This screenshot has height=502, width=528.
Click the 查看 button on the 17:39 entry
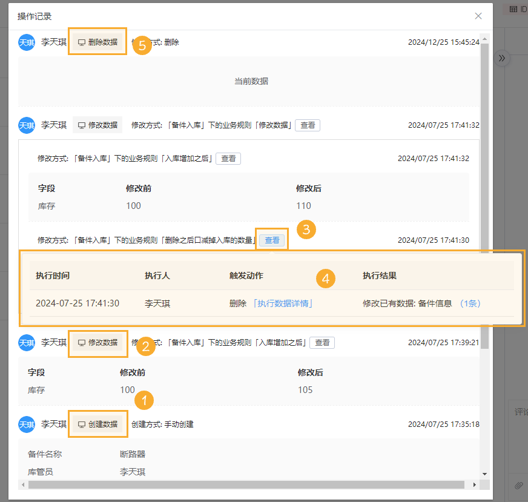322,342
